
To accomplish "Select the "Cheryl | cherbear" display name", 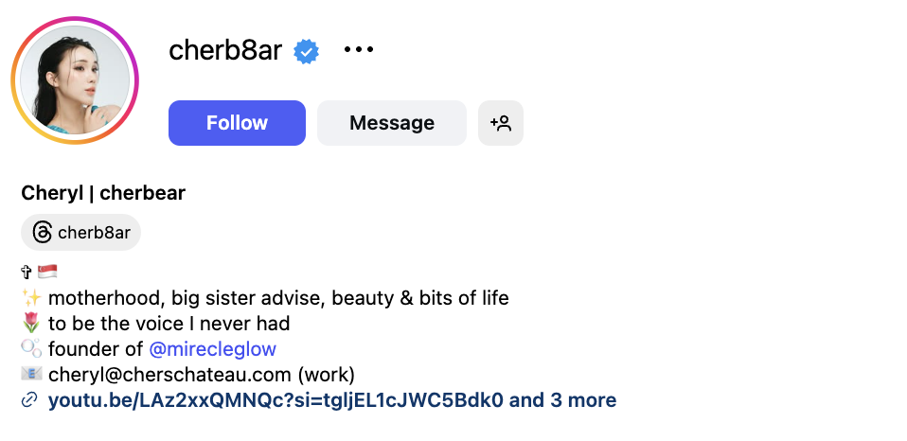I will (x=103, y=193).
